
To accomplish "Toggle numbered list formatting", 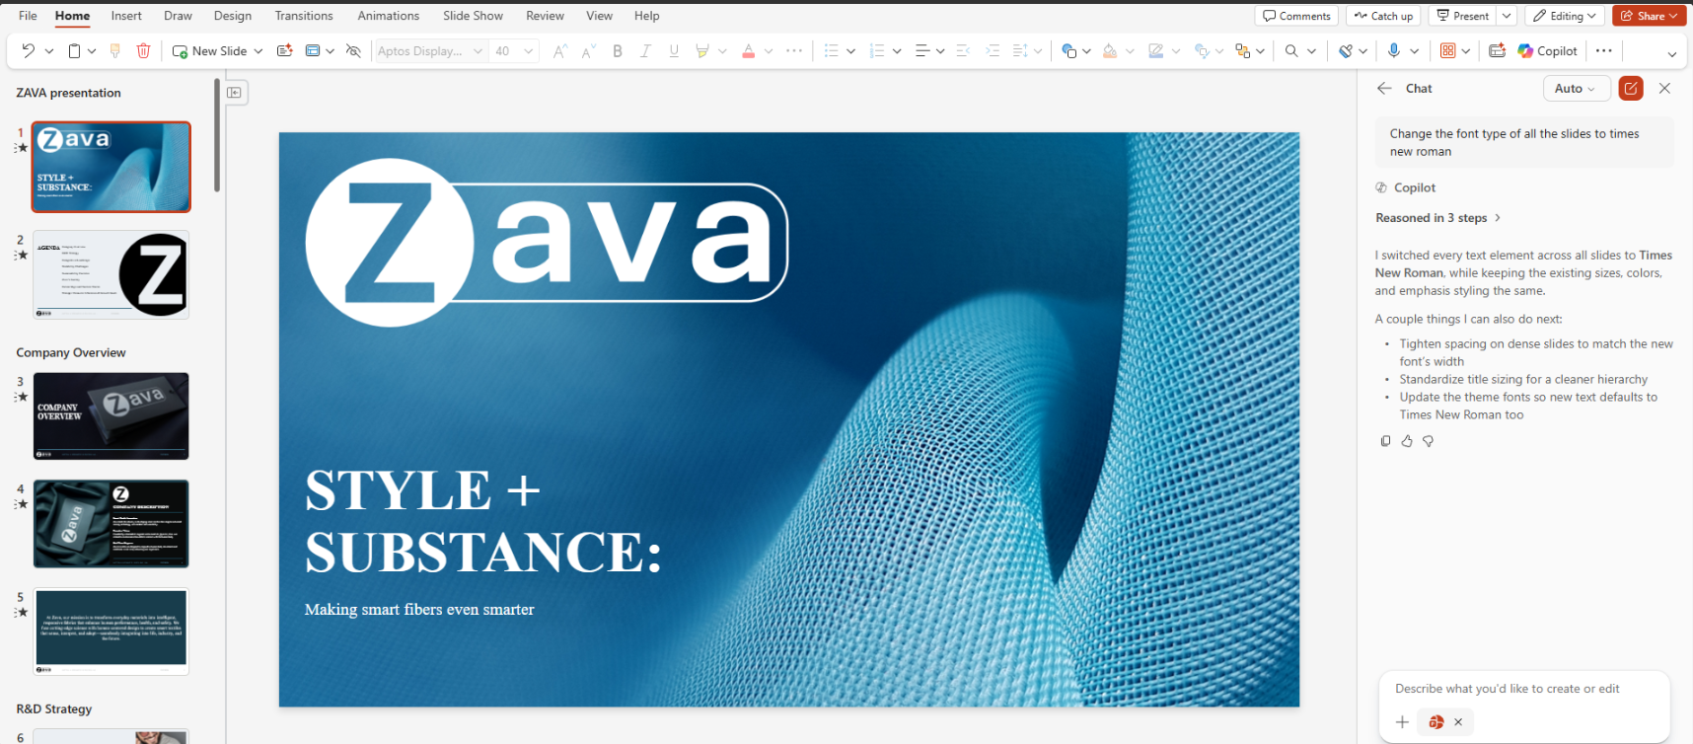I will point(877,51).
